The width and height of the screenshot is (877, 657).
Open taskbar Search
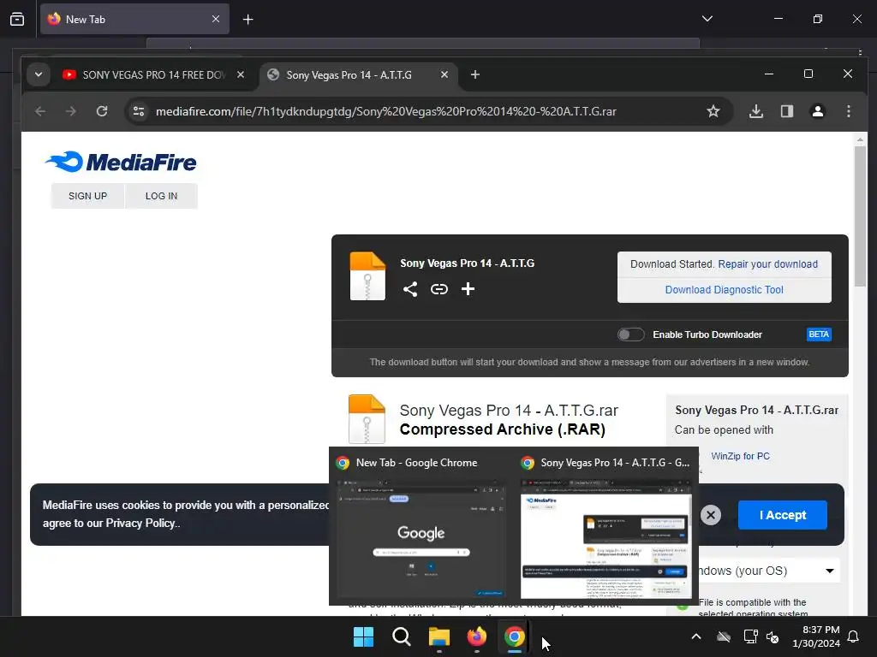(x=401, y=636)
